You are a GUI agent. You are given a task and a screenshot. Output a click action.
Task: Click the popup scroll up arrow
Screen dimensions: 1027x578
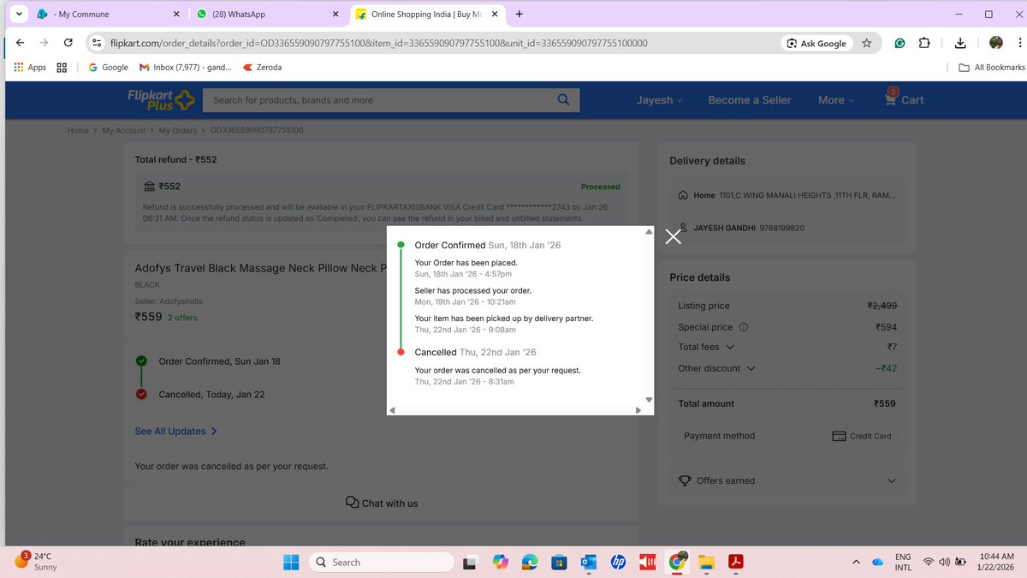[x=649, y=232]
